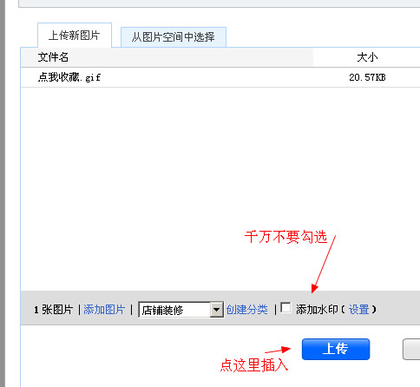Click the gray button right of 上传

(x=411, y=349)
